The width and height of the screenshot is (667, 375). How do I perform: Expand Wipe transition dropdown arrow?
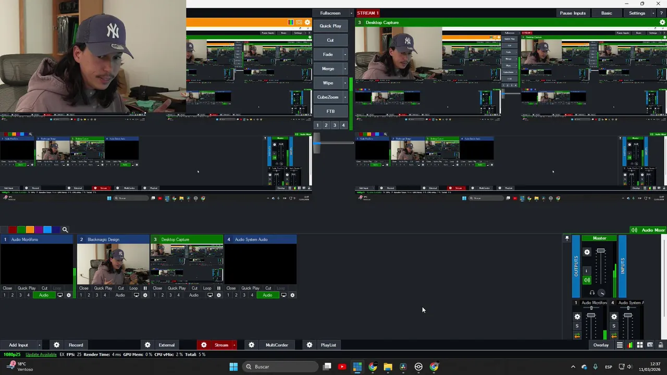[x=345, y=83]
